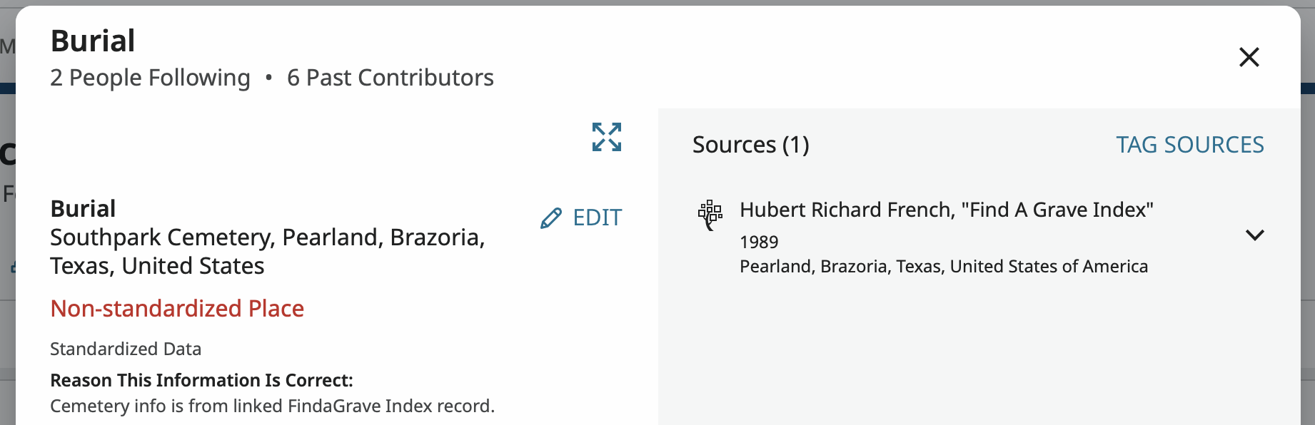Click the 2 People Following text
This screenshot has width=1315, height=425.
click(x=150, y=78)
